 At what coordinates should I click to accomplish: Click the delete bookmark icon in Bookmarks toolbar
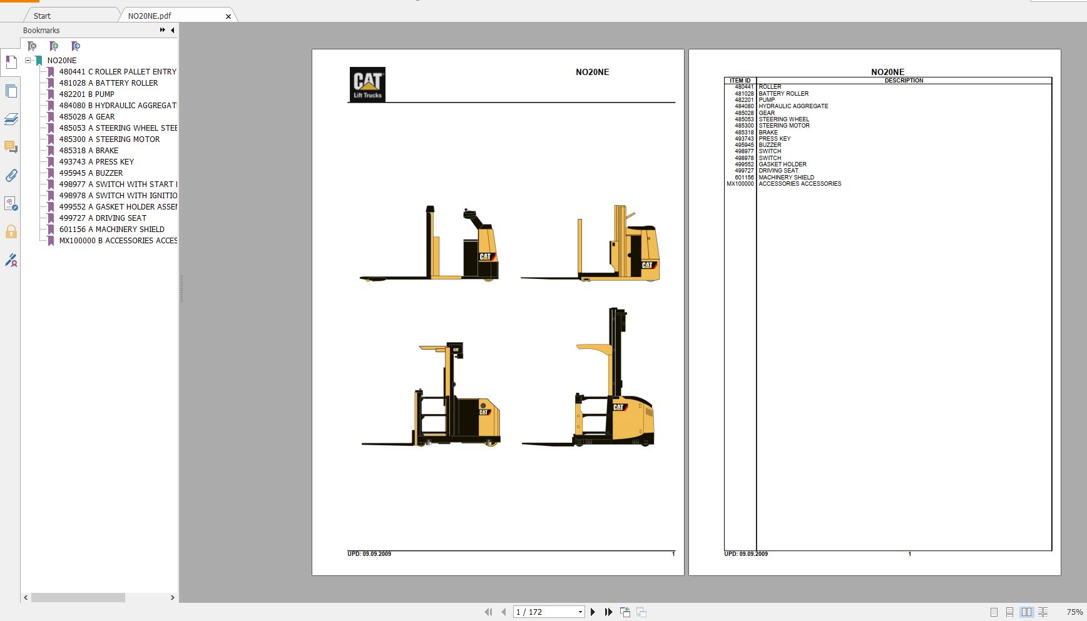click(x=32, y=46)
